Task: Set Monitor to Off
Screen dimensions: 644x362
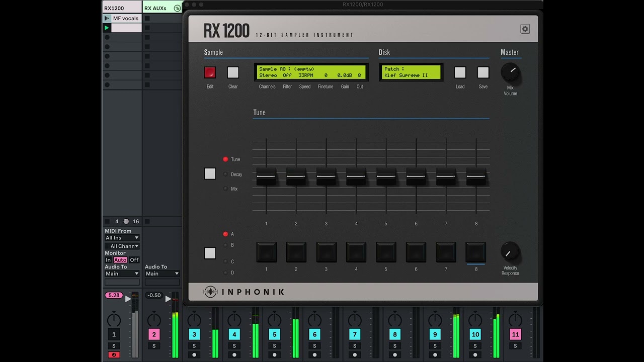Action: [134, 260]
